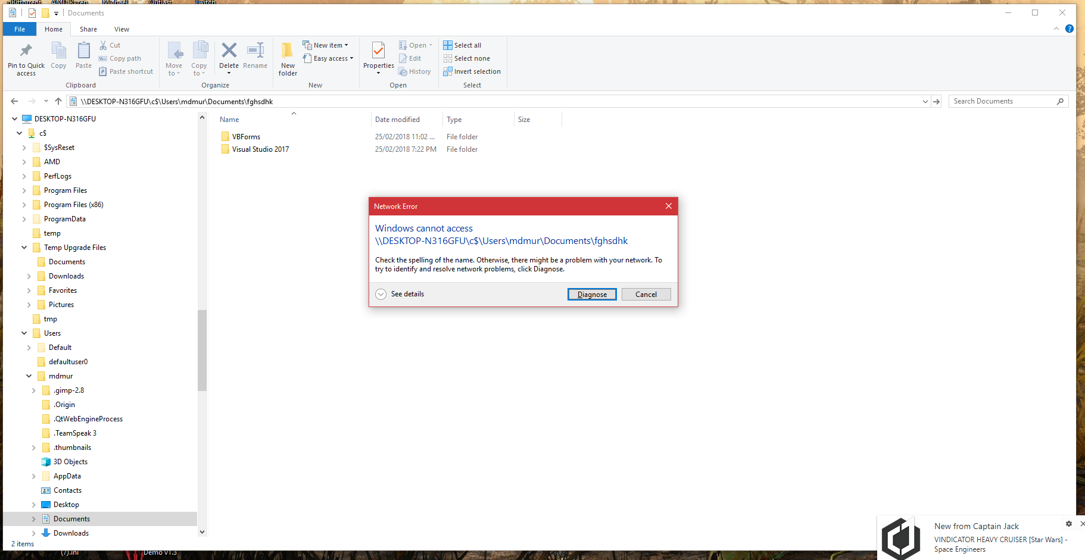The height and width of the screenshot is (560, 1085).
Task: Open notification settings gear in toast
Action: click(x=1069, y=524)
